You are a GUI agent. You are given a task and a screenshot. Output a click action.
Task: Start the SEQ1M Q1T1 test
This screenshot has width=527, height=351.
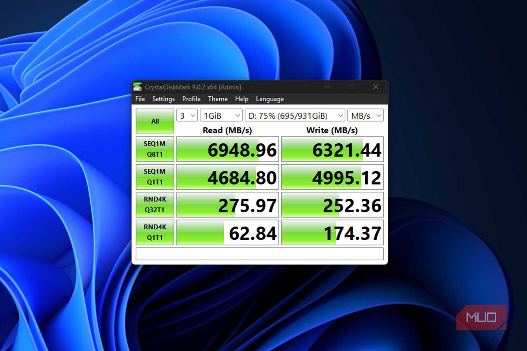click(155, 177)
